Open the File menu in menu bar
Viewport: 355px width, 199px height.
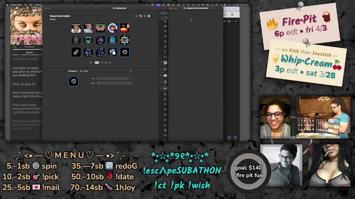coord(26,5)
